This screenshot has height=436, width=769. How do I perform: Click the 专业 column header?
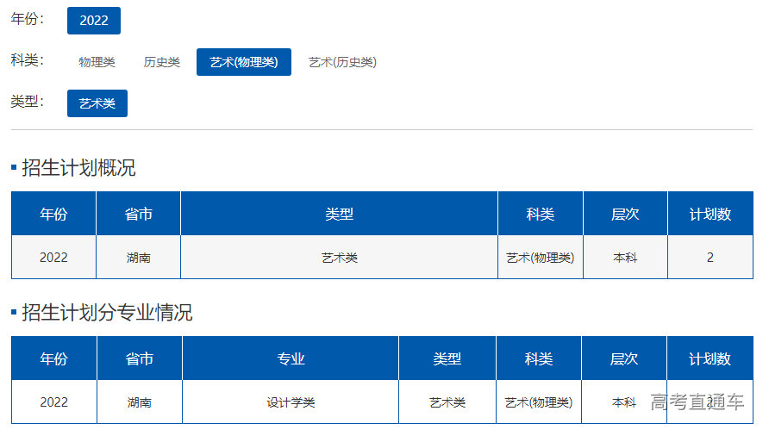point(291,358)
